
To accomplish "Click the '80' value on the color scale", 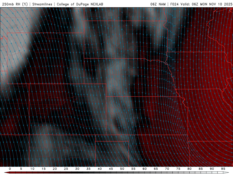I will [190, 169].
